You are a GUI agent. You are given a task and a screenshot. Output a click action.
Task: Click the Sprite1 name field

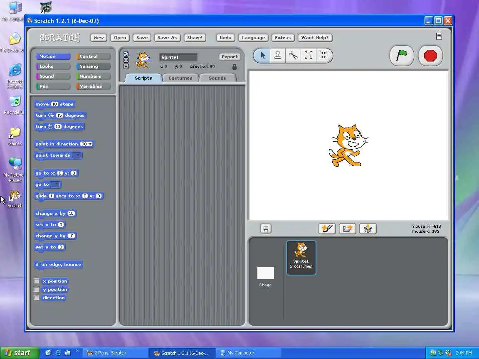click(x=178, y=57)
